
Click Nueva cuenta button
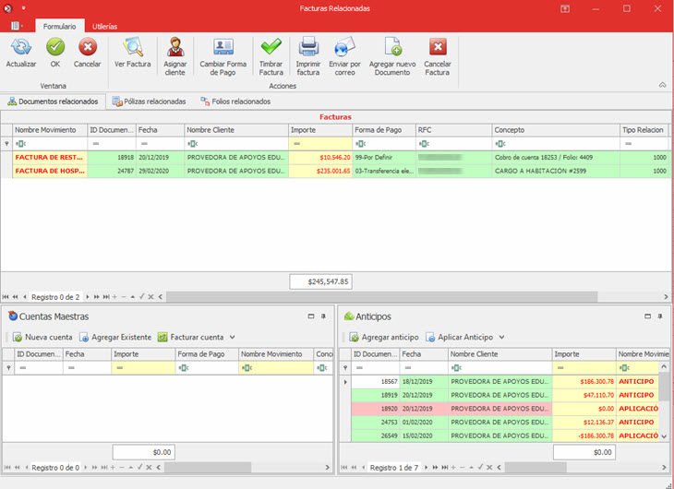click(x=42, y=338)
